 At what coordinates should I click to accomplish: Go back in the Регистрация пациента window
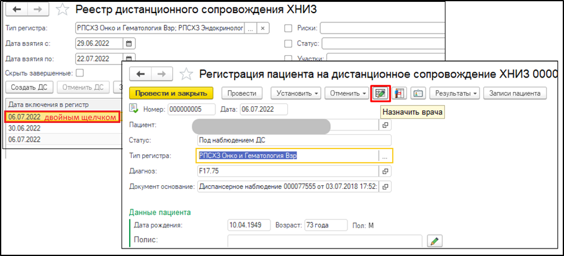(x=140, y=75)
